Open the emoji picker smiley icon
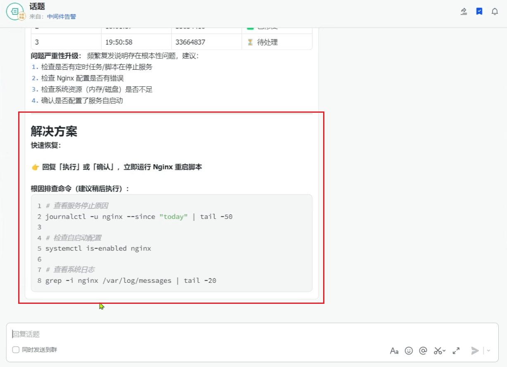This screenshot has height=367, width=507. point(409,350)
